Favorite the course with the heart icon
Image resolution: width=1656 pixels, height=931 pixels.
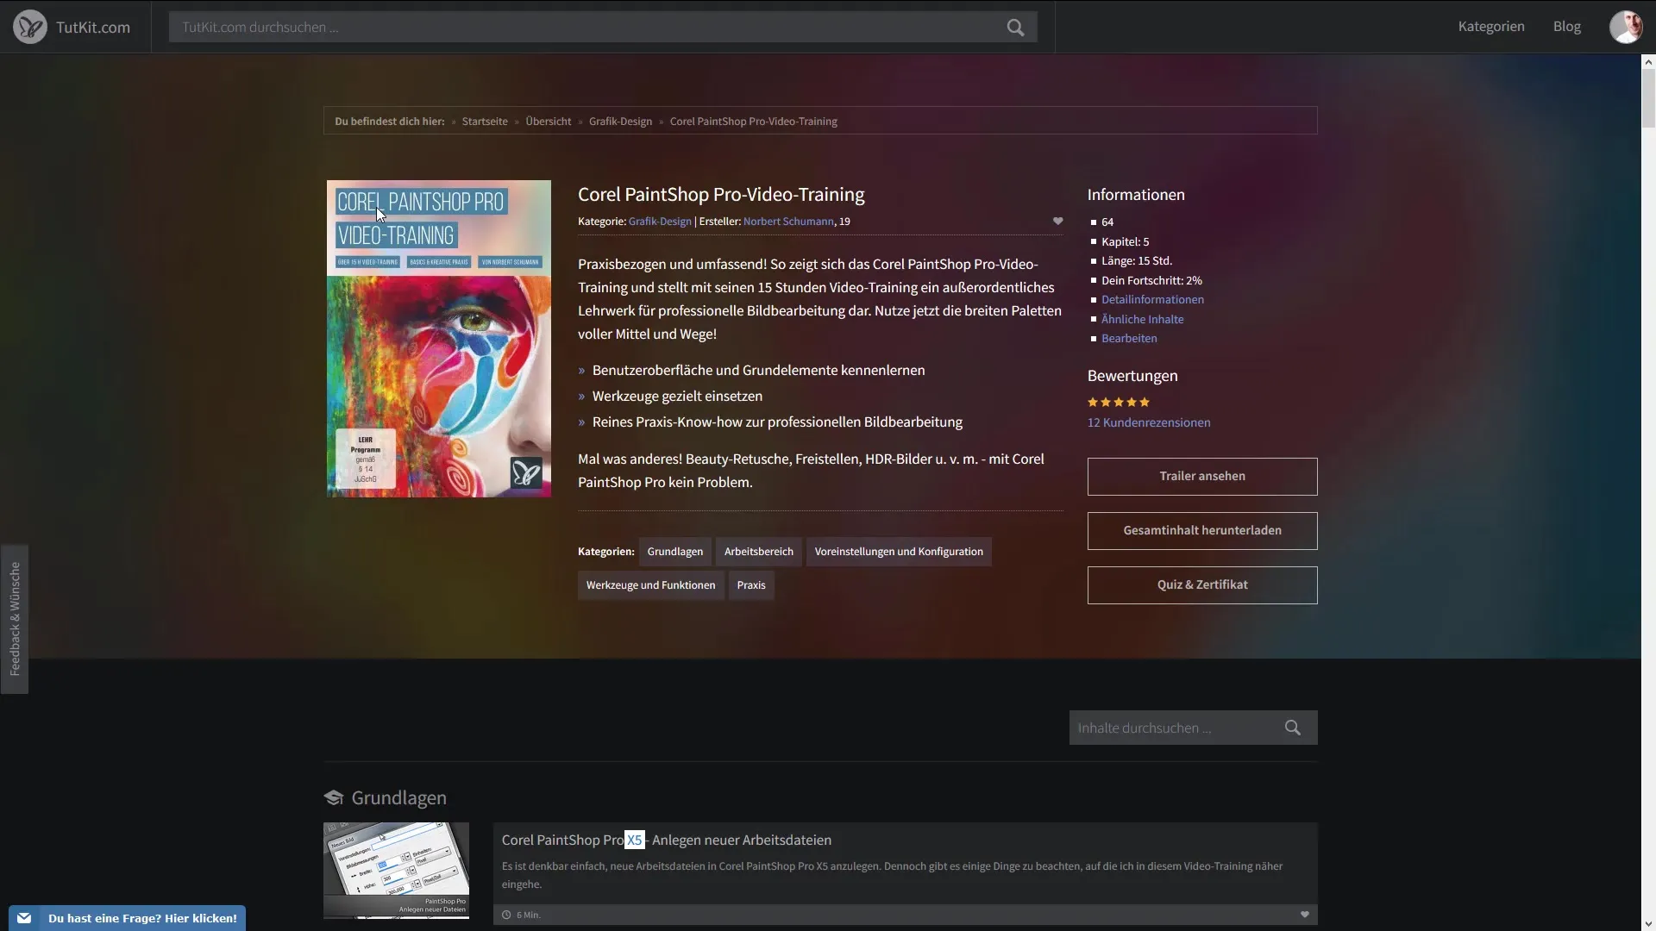[x=1057, y=222]
